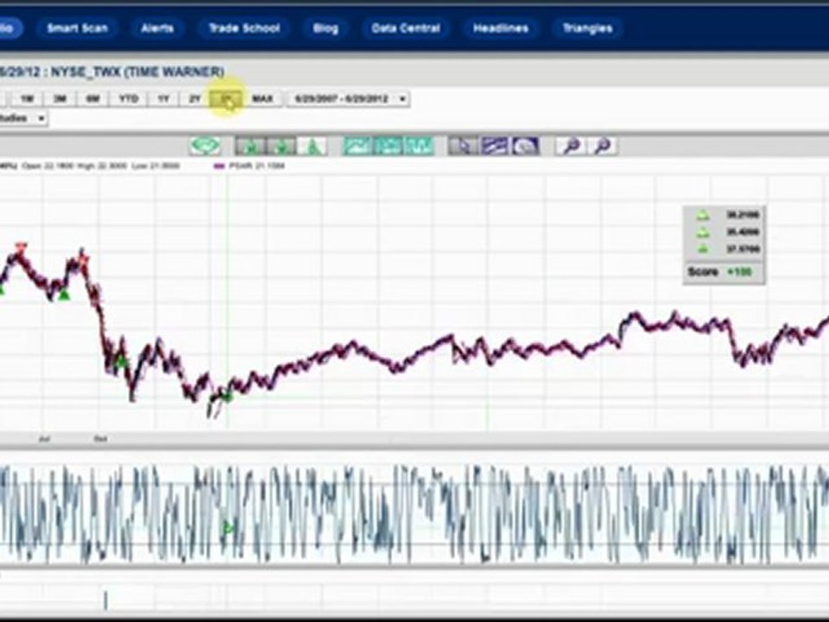Click the red triangle at the second peak

[84, 258]
